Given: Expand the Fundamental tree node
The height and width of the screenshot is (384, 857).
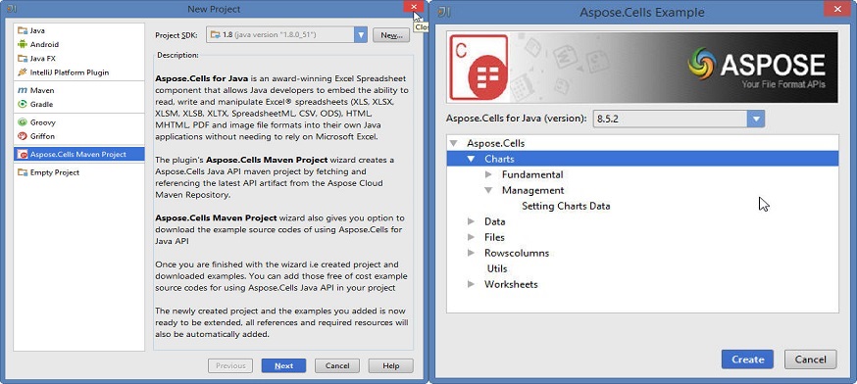Looking at the screenshot, I should click(x=488, y=174).
